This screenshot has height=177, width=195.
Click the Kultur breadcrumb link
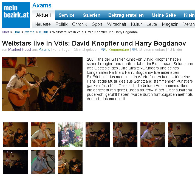point(44,32)
